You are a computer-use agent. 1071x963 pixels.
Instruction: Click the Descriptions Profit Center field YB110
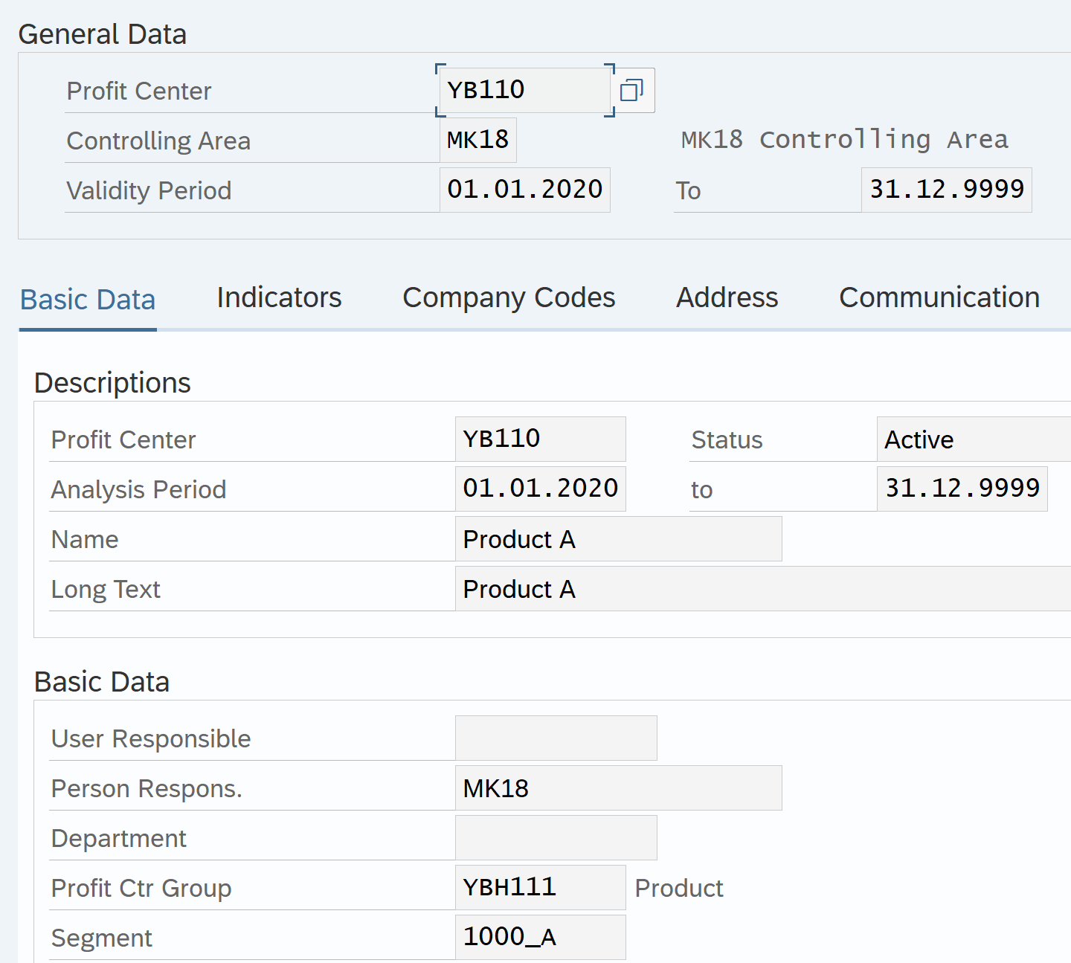[x=541, y=439]
